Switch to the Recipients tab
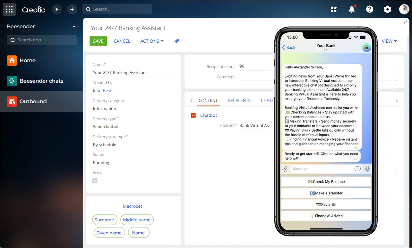Viewport: 412px width, 248px height. click(x=239, y=100)
